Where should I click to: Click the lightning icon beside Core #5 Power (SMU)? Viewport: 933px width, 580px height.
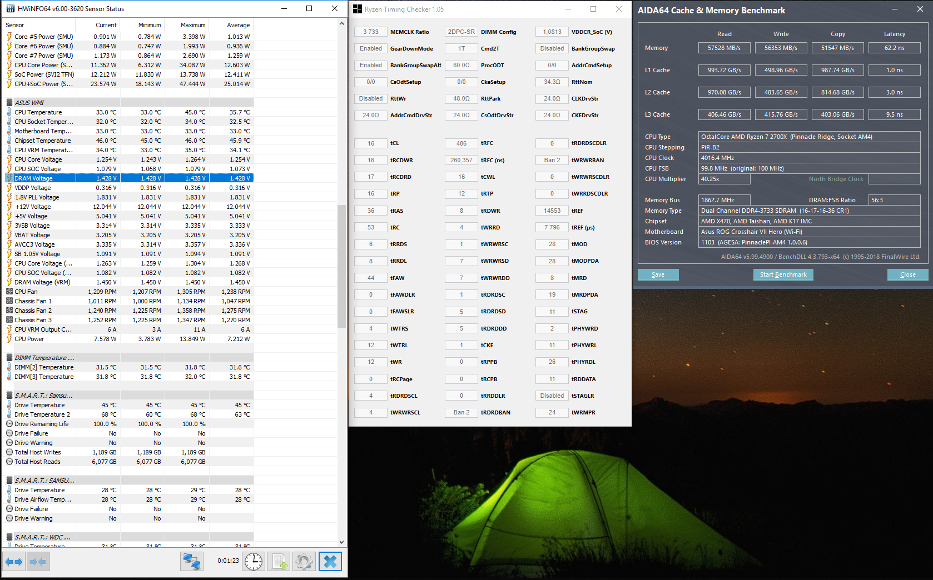pos(9,37)
